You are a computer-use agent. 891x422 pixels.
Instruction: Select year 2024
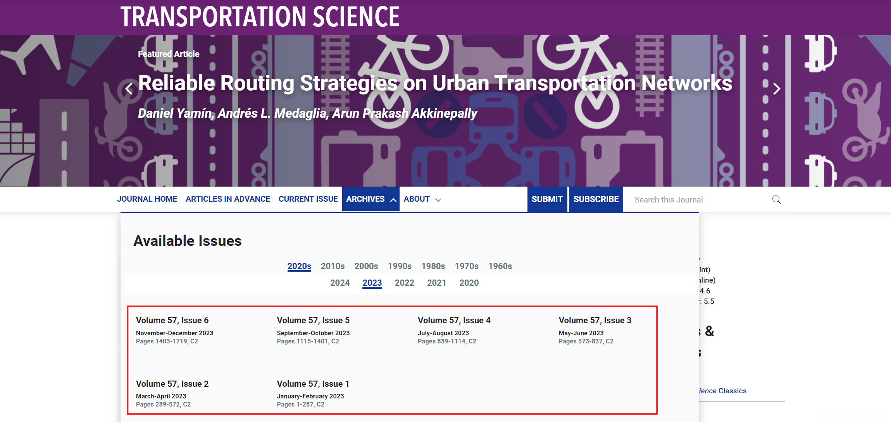click(x=340, y=283)
